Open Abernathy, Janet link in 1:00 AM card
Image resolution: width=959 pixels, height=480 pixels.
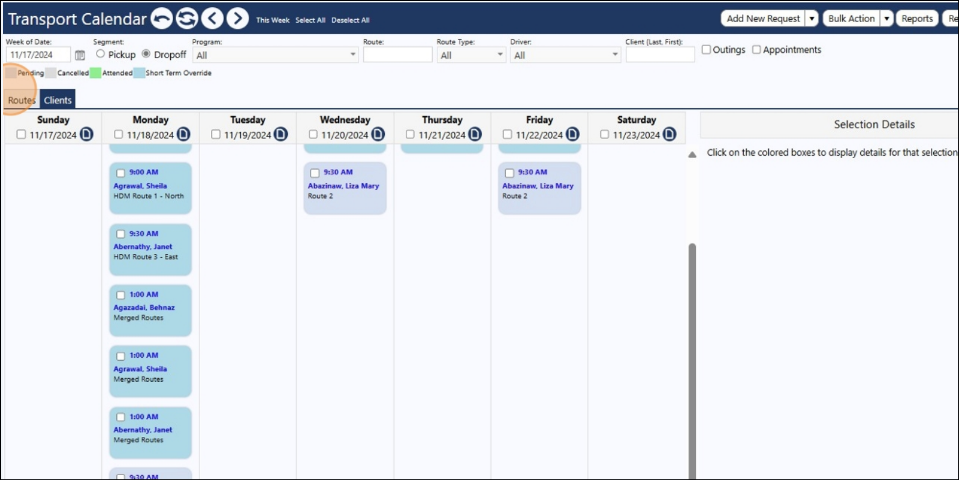143,430
